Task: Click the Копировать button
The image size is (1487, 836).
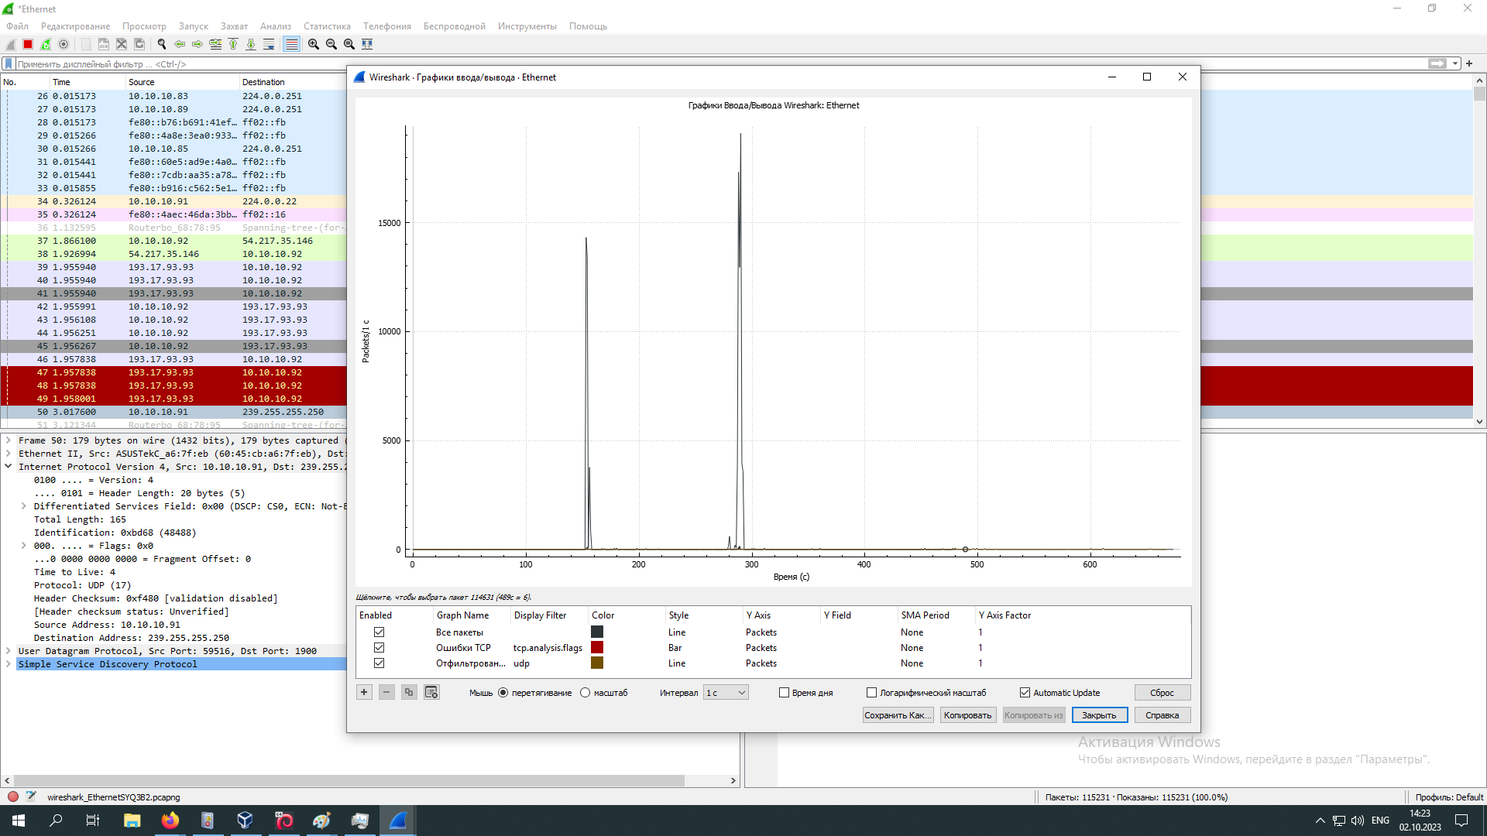Action: pyautogui.click(x=967, y=715)
